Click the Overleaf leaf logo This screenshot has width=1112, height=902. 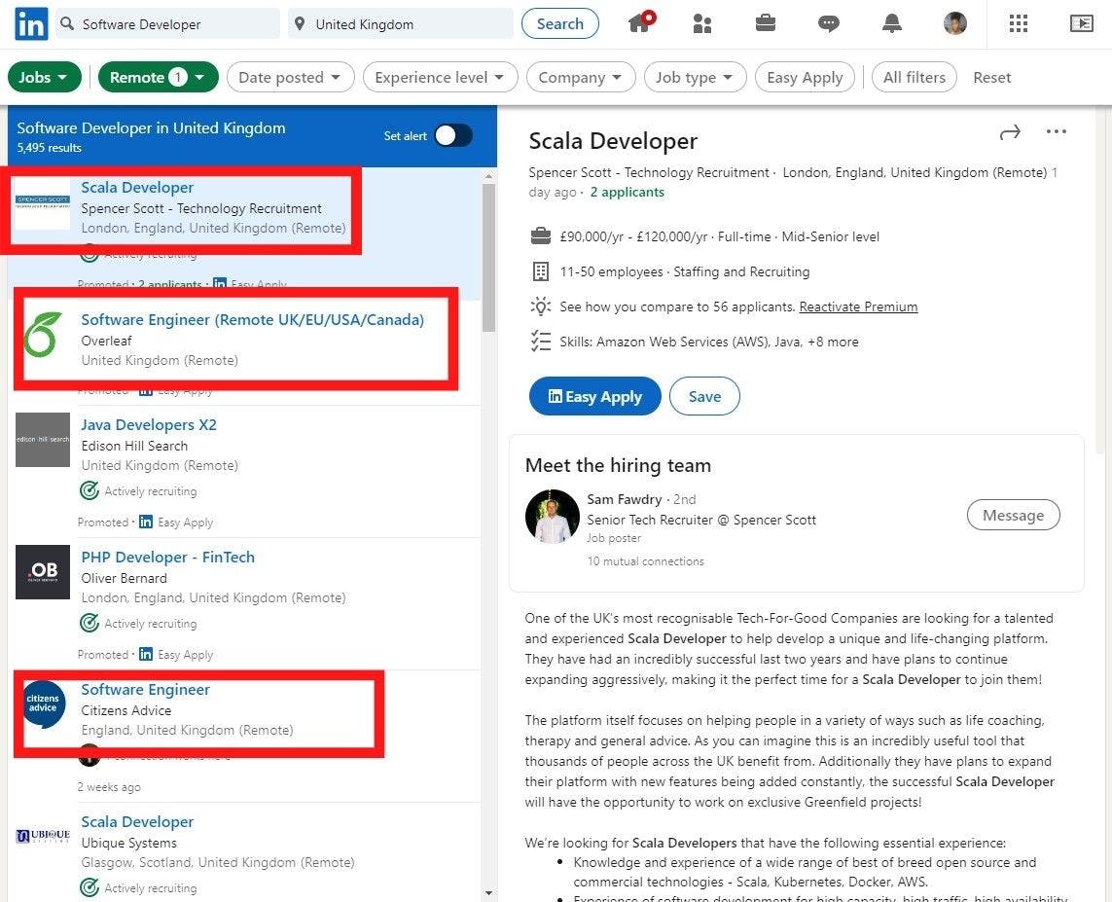pyautogui.click(x=41, y=335)
